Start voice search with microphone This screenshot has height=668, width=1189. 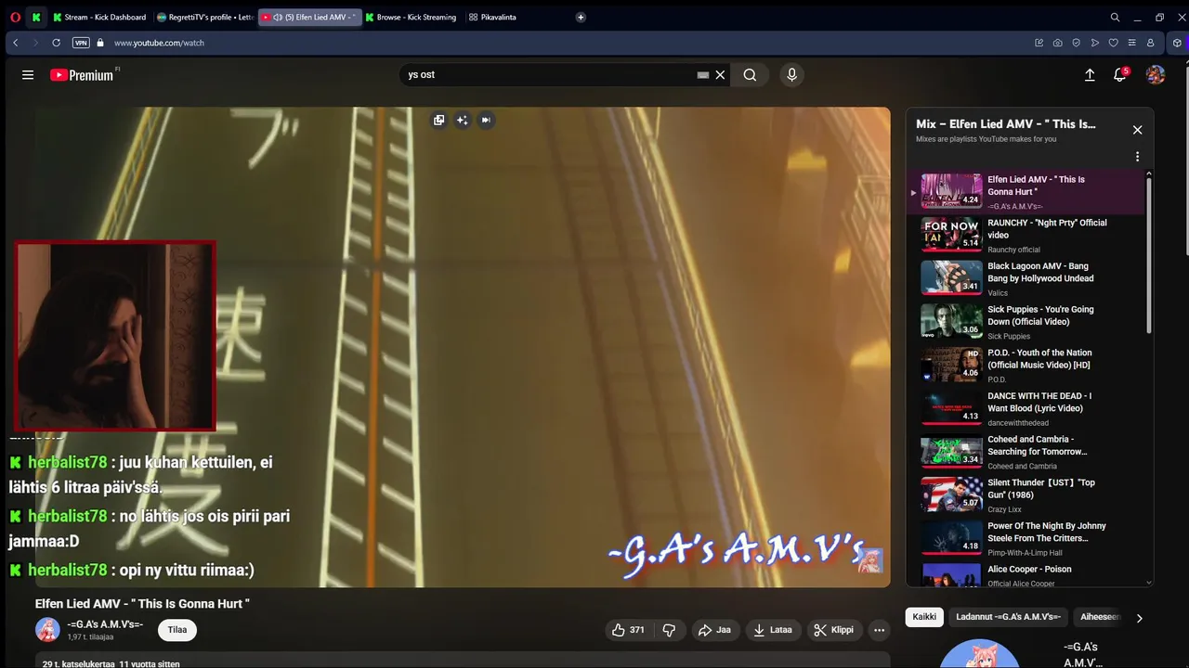[x=791, y=75]
